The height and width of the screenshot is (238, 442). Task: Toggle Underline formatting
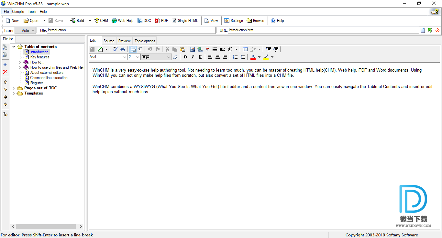click(x=200, y=57)
